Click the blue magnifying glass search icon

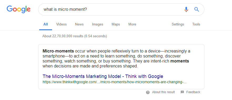(197, 9)
